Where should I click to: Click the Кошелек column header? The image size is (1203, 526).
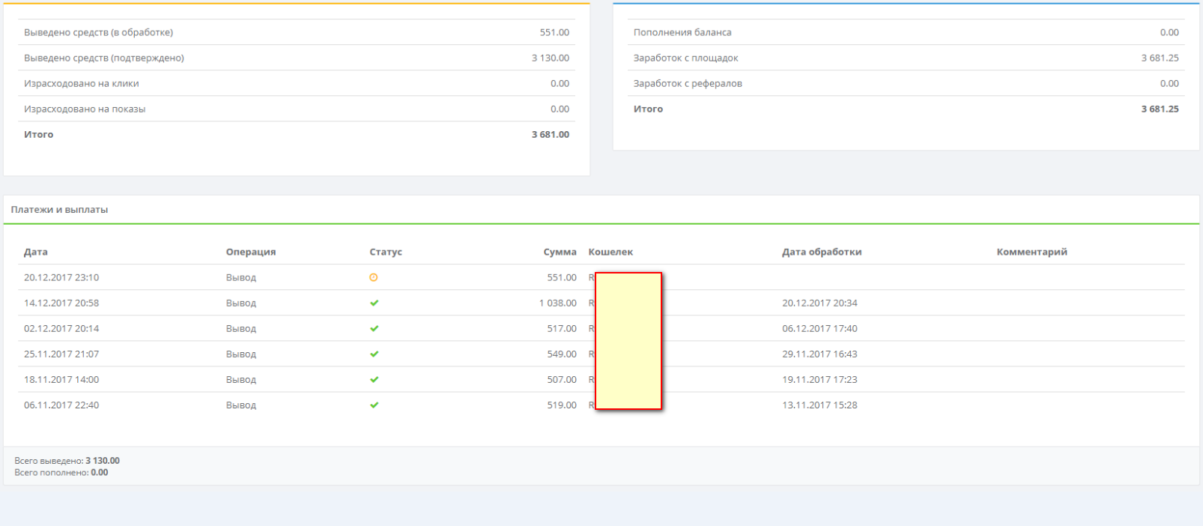[610, 252]
